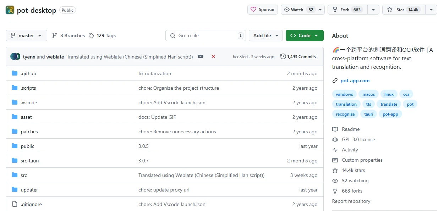Open the '3.0.7' commit message

tap(143, 161)
